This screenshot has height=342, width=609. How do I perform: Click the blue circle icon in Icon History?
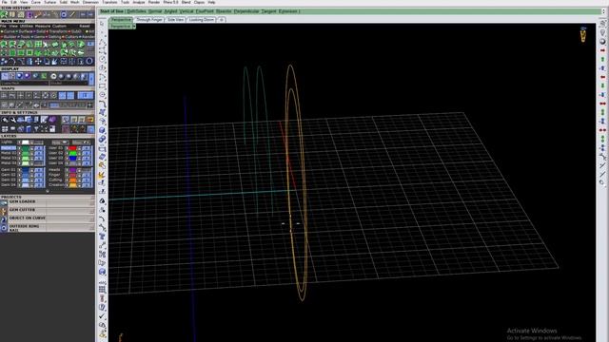[64, 15]
